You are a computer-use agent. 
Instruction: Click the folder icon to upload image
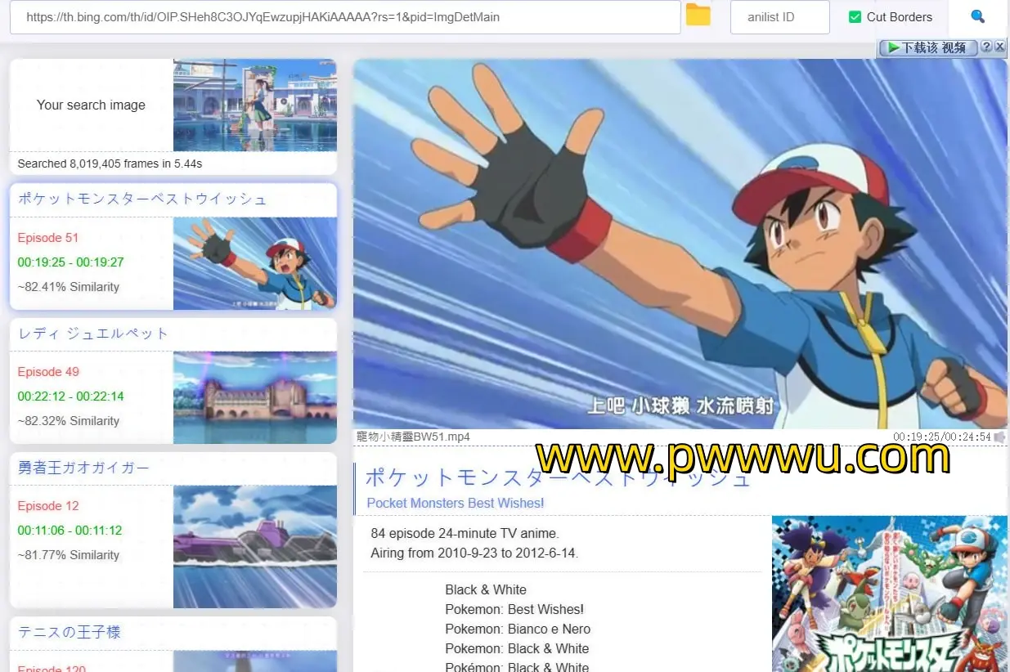[698, 16]
